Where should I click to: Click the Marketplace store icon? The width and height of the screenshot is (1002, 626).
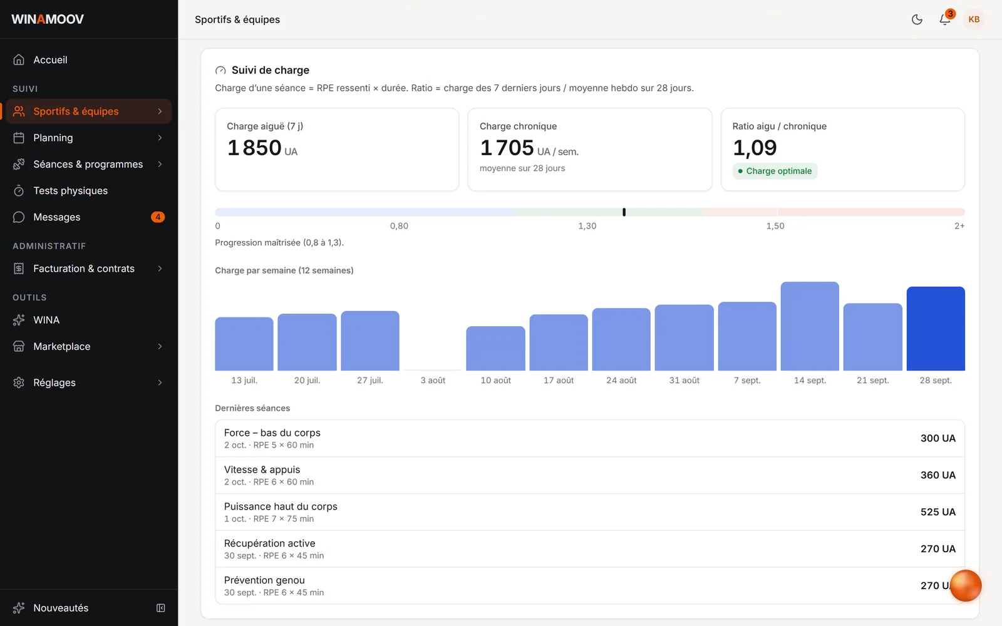pyautogui.click(x=19, y=346)
